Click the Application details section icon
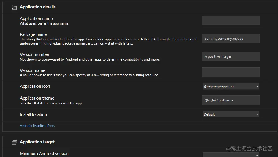The width and height of the screenshot is (278, 157). click(x=14, y=7)
